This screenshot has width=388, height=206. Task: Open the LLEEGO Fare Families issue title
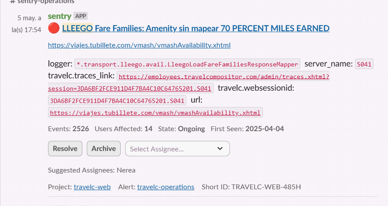tap(196, 29)
